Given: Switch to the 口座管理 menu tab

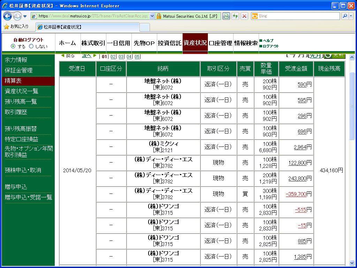Looking at the screenshot, I should pos(220,43).
